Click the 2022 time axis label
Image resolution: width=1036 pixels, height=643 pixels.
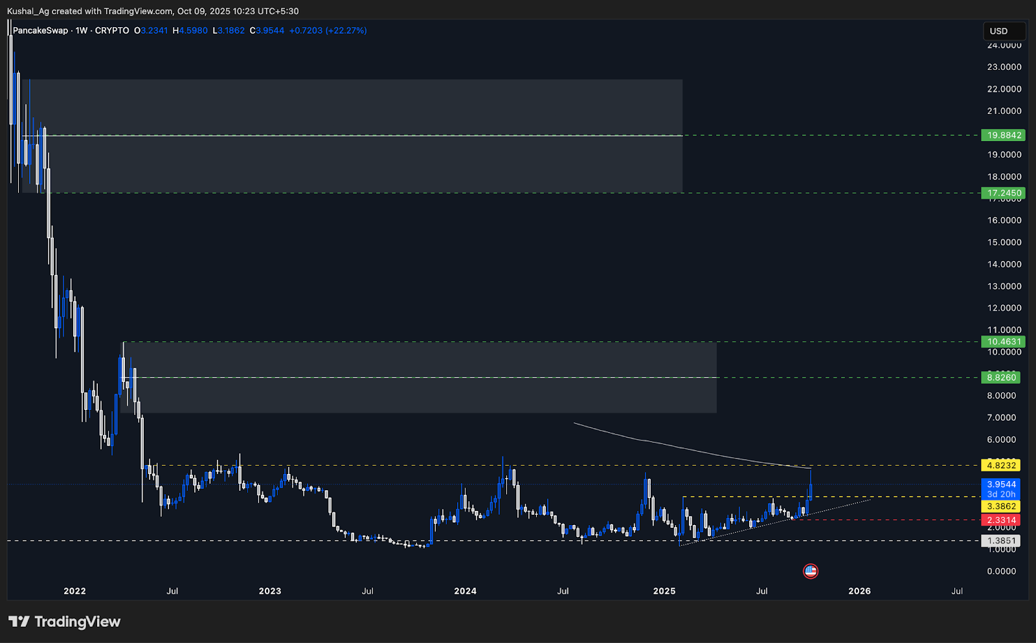click(74, 591)
